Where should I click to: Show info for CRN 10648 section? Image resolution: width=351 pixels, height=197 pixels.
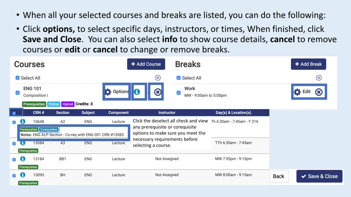[23, 121]
